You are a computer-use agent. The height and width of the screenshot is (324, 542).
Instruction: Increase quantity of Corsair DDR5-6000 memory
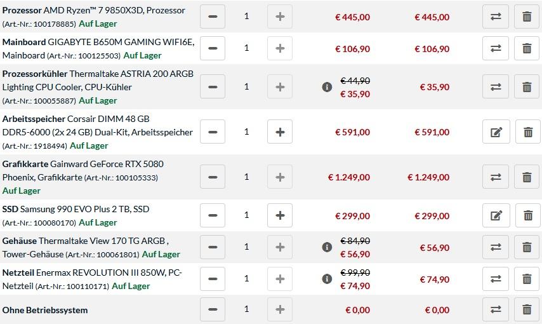280,132
